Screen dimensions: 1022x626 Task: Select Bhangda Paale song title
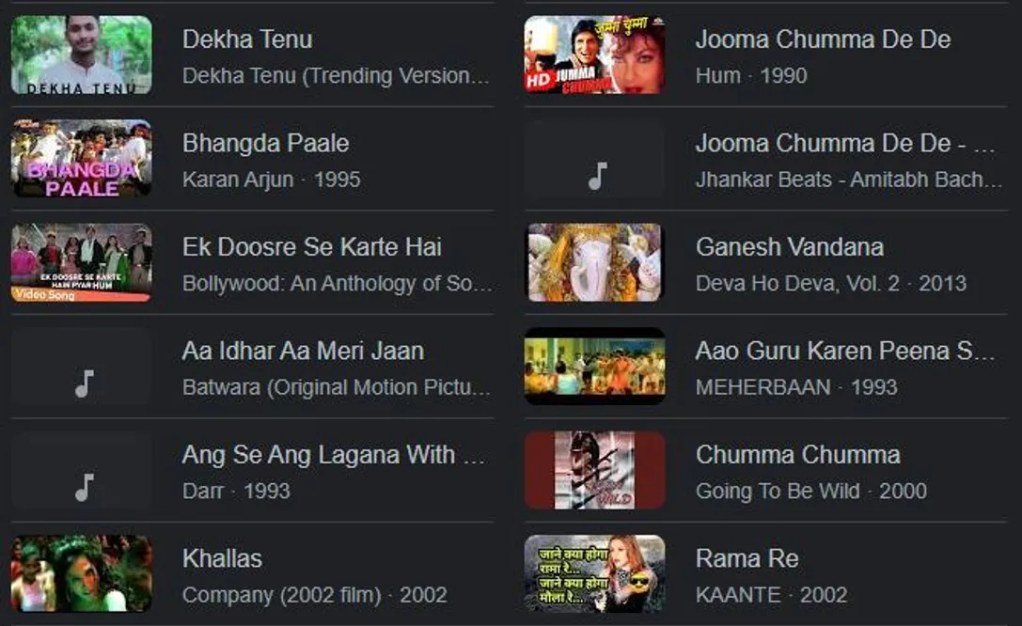[x=265, y=143]
